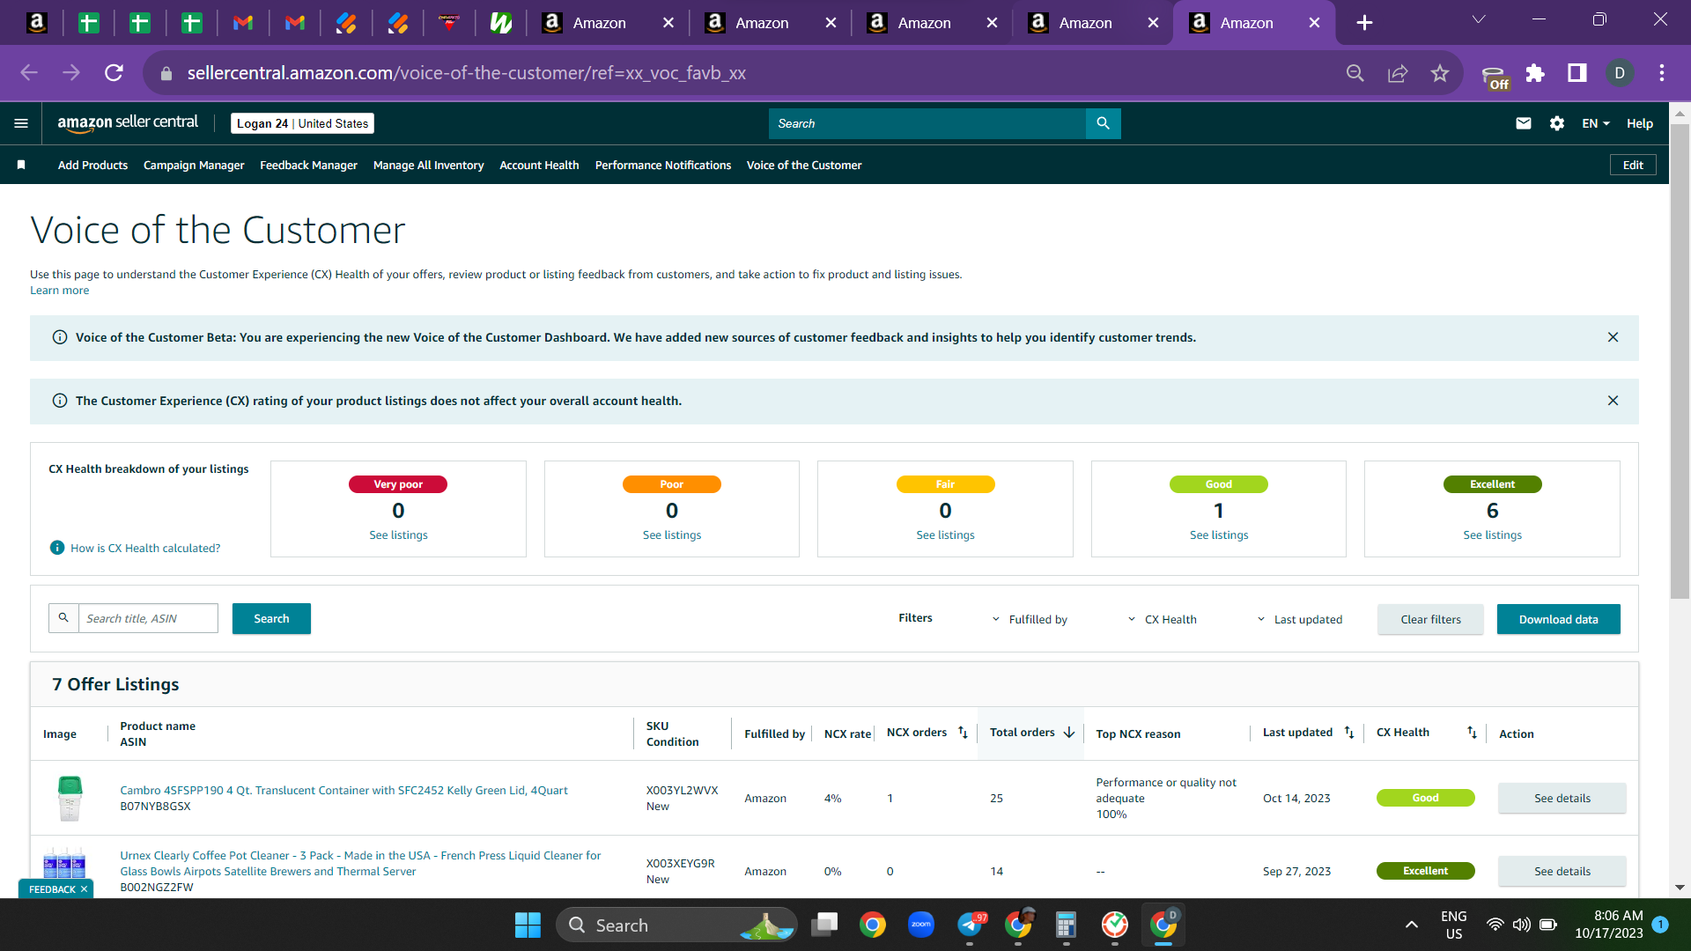Toggle the browser side panel icon
Screen dimensions: 1691x951
click(1577, 73)
